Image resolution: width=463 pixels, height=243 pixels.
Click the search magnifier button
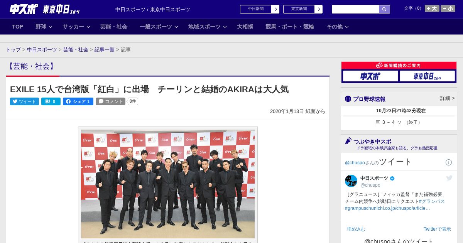[384, 9]
